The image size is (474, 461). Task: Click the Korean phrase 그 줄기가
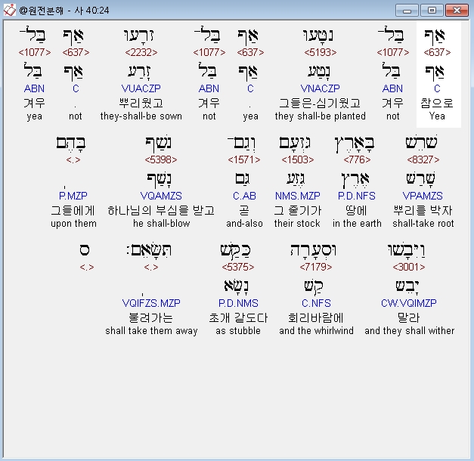coord(297,210)
